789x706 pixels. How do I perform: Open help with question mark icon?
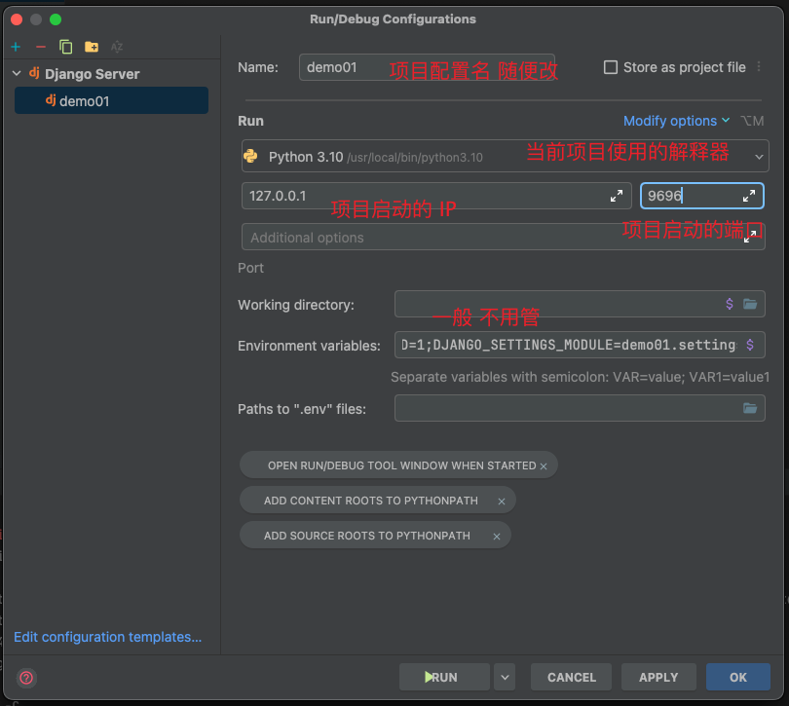[x=26, y=678]
